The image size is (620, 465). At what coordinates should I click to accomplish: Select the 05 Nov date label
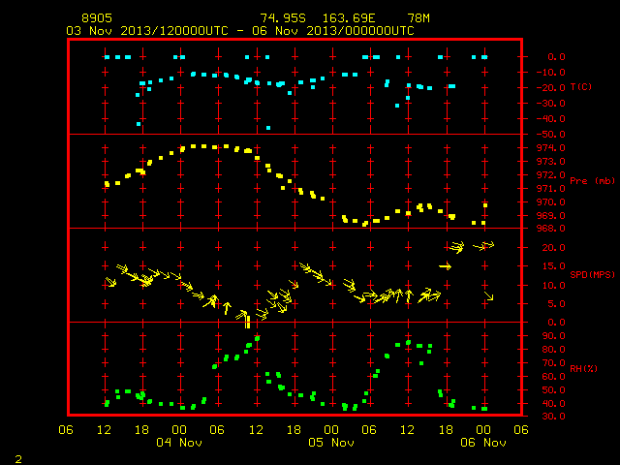pyautogui.click(x=331, y=443)
